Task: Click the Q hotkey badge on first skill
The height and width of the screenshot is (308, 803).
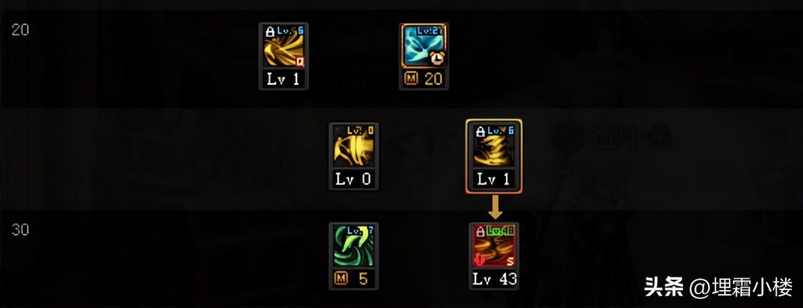Action: pyautogui.click(x=299, y=60)
